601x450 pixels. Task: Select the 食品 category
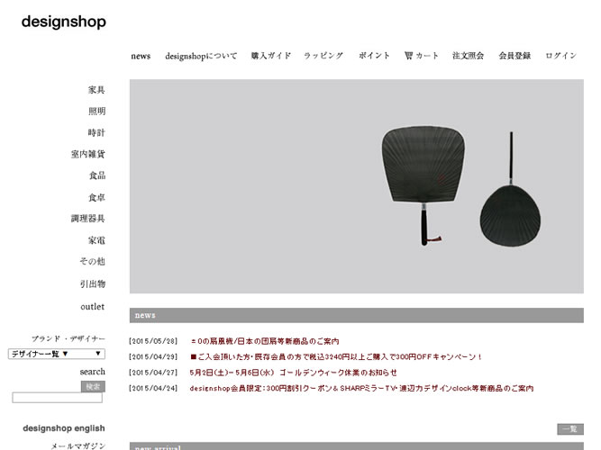pos(97,175)
